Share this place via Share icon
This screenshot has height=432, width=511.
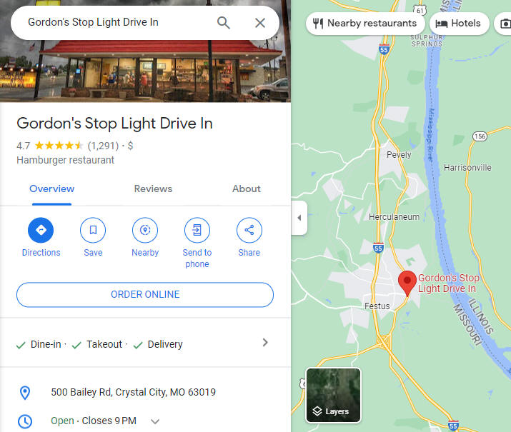pyautogui.click(x=249, y=230)
